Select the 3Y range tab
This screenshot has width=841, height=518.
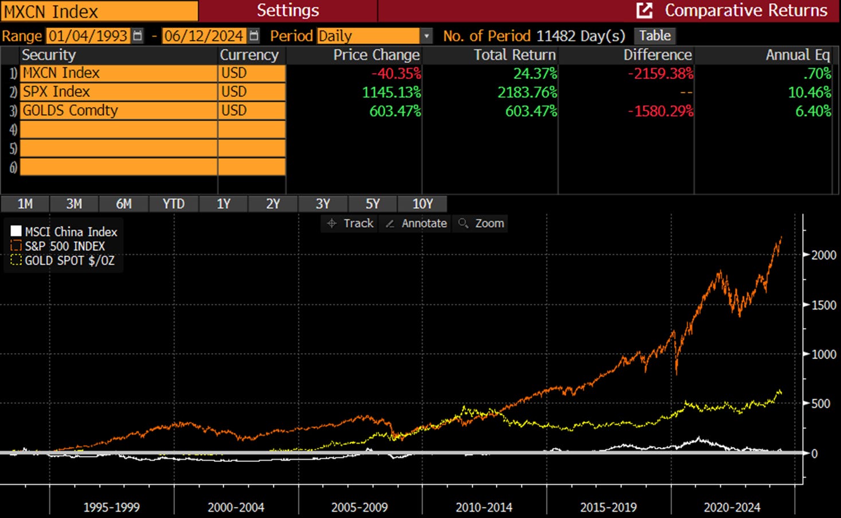coord(323,204)
